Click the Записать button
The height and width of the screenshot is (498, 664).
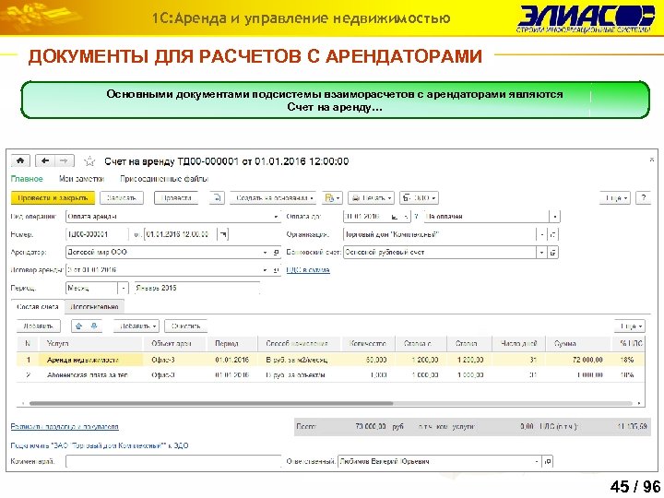122,197
